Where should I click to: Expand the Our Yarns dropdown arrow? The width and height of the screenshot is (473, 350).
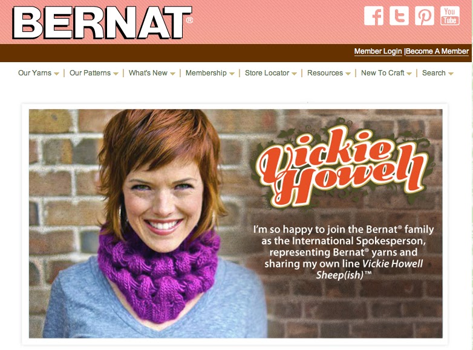(56, 74)
